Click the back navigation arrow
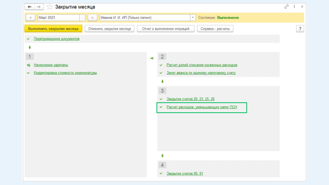This screenshot has height=185, width=329. pos(29,7)
